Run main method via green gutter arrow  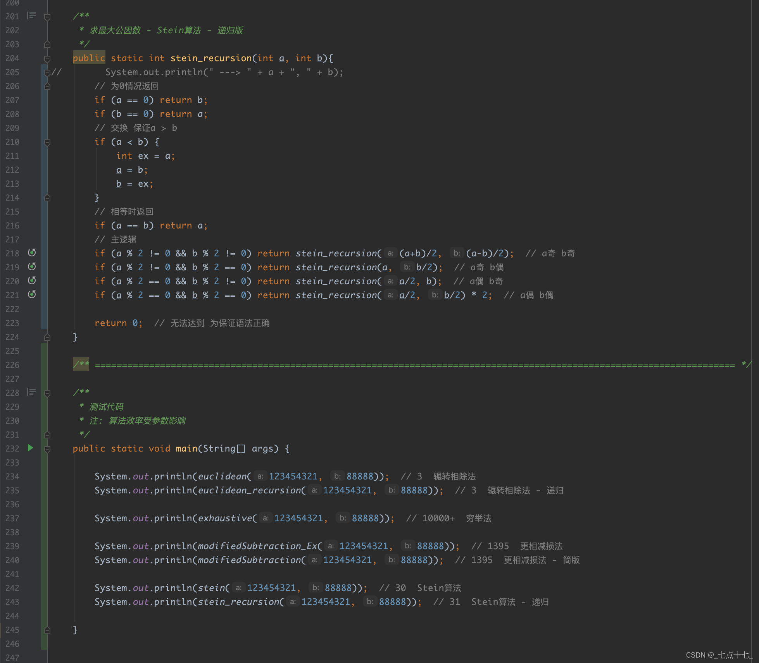coord(30,448)
